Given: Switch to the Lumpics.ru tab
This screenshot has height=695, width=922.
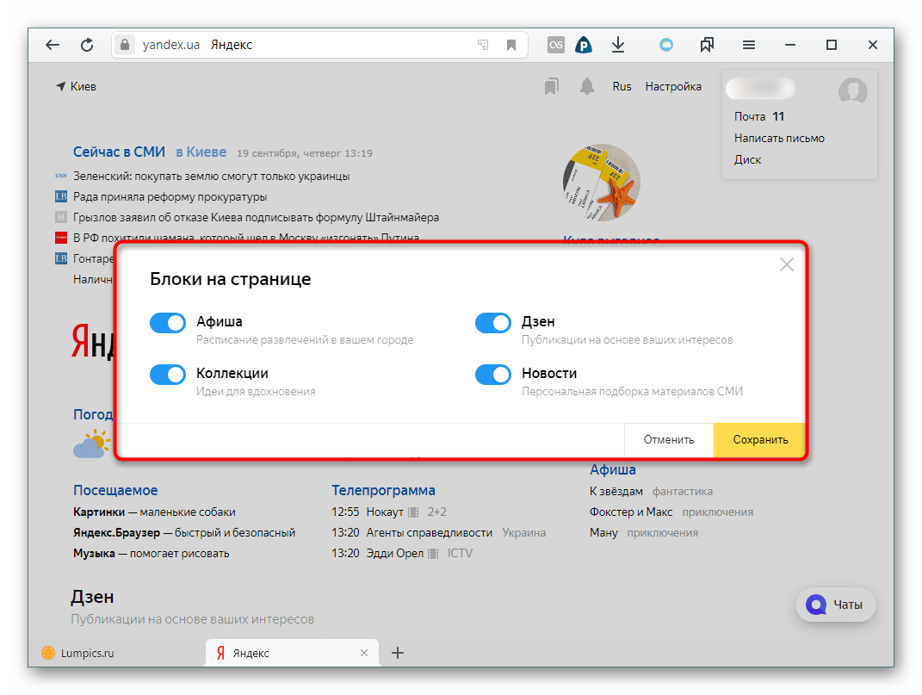Looking at the screenshot, I should 86,653.
